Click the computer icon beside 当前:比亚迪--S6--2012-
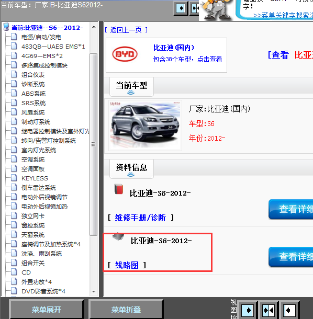This screenshot has height=319, width=313. 6,27
